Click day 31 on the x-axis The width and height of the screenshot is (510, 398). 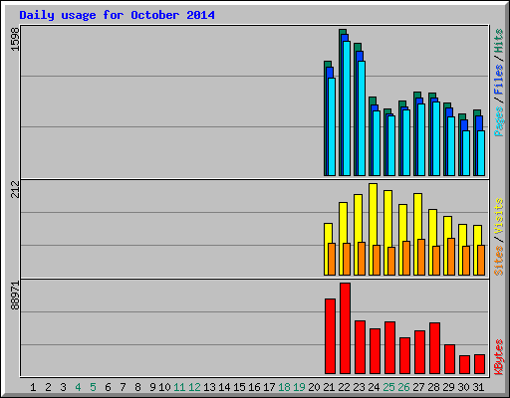click(478, 387)
